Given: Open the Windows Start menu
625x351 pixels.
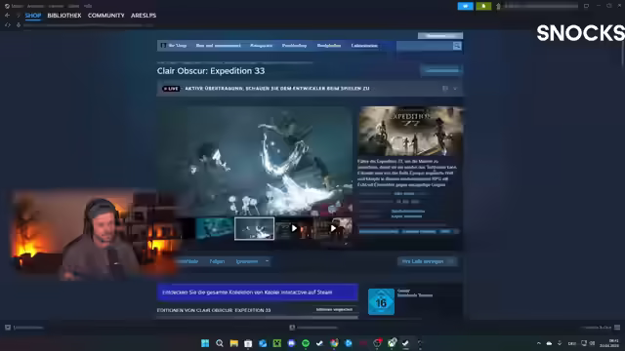Looking at the screenshot, I should click(205, 343).
